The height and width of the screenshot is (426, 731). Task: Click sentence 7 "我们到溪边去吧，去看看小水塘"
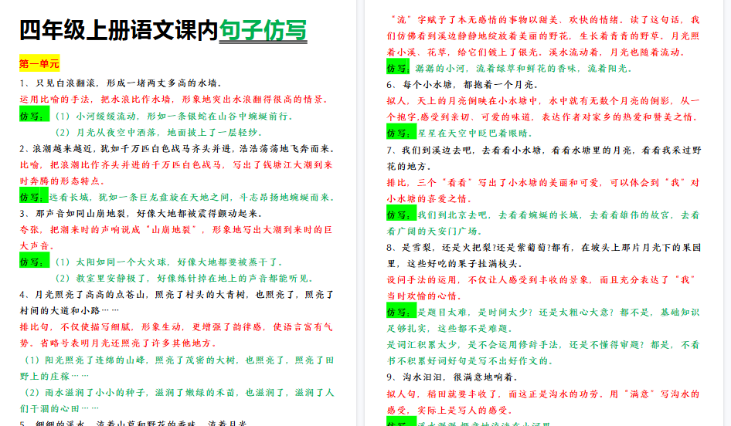[x=543, y=150]
